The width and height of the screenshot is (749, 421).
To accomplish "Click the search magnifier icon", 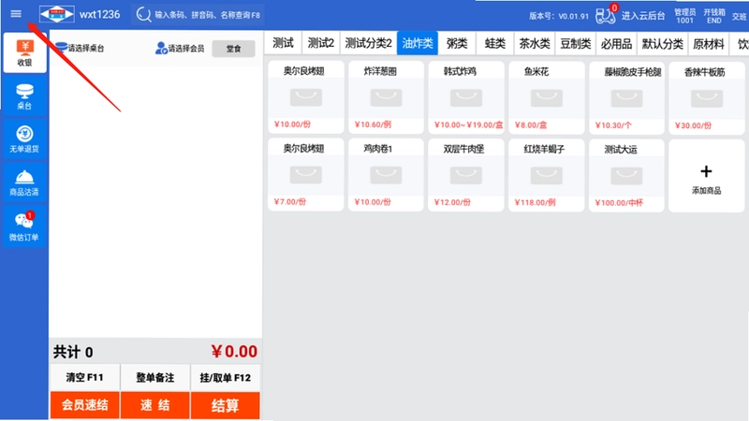I will pos(143,14).
